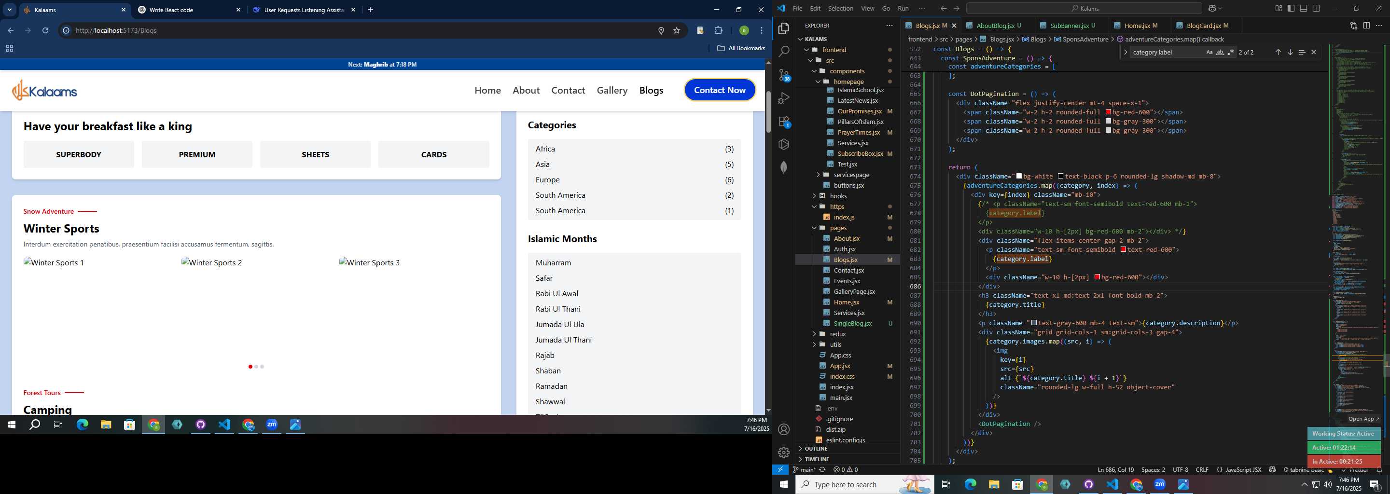Click the red bg-red-600 color swatch on line 667
The height and width of the screenshot is (494, 1390).
(x=1108, y=112)
